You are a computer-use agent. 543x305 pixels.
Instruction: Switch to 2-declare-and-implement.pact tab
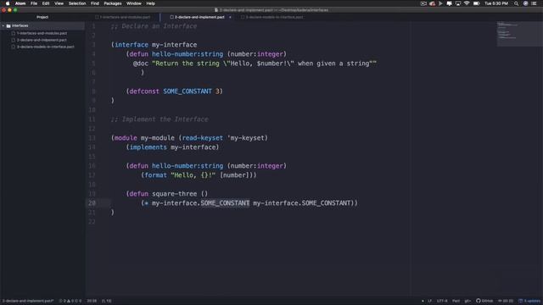[x=198, y=17]
